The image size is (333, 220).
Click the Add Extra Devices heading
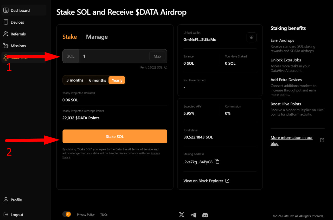[286, 80]
